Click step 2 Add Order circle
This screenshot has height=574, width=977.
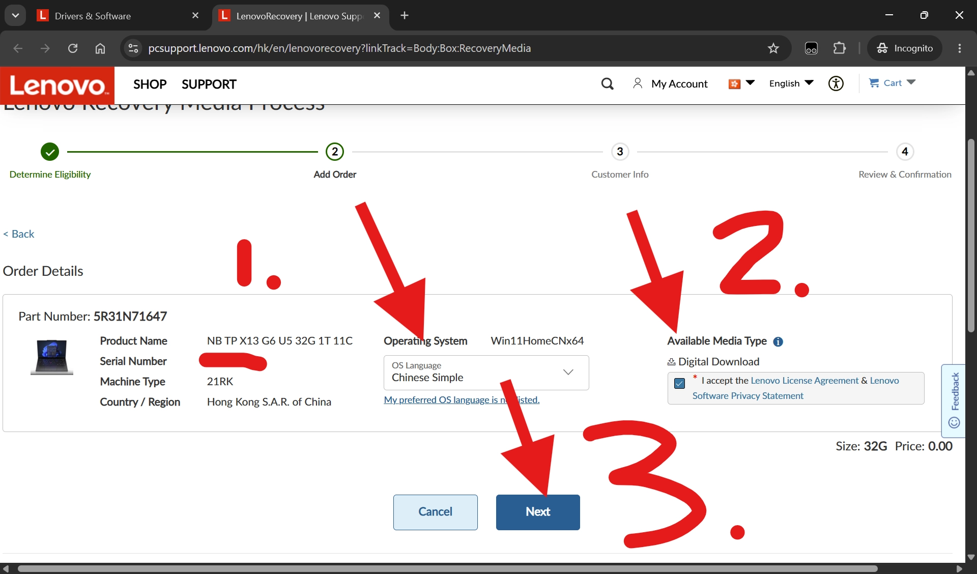pyautogui.click(x=335, y=152)
